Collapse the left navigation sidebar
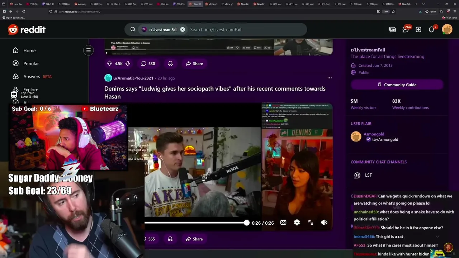Screen dimensions: 459x258 [x=89, y=50]
